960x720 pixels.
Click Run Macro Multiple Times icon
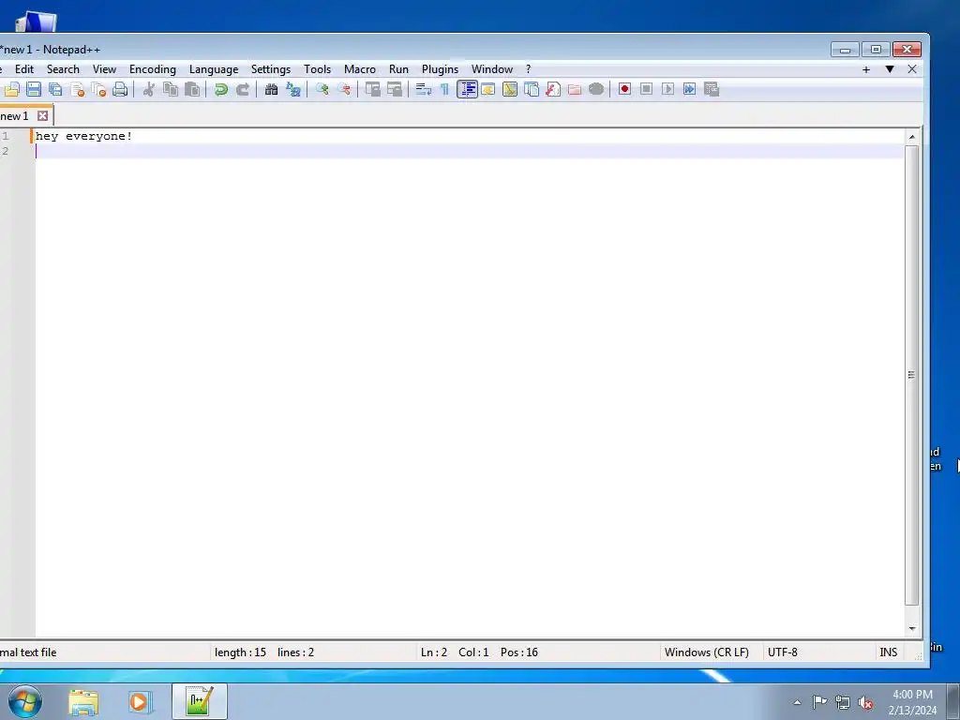[689, 89]
